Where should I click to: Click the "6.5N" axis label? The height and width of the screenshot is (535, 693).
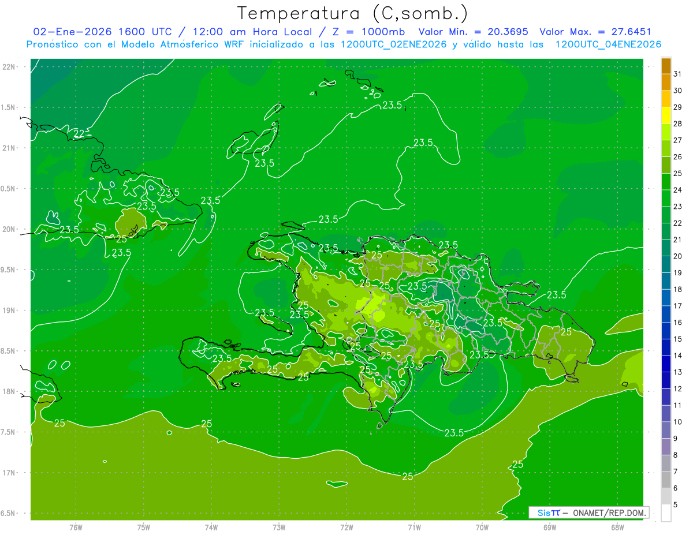coord(8,513)
